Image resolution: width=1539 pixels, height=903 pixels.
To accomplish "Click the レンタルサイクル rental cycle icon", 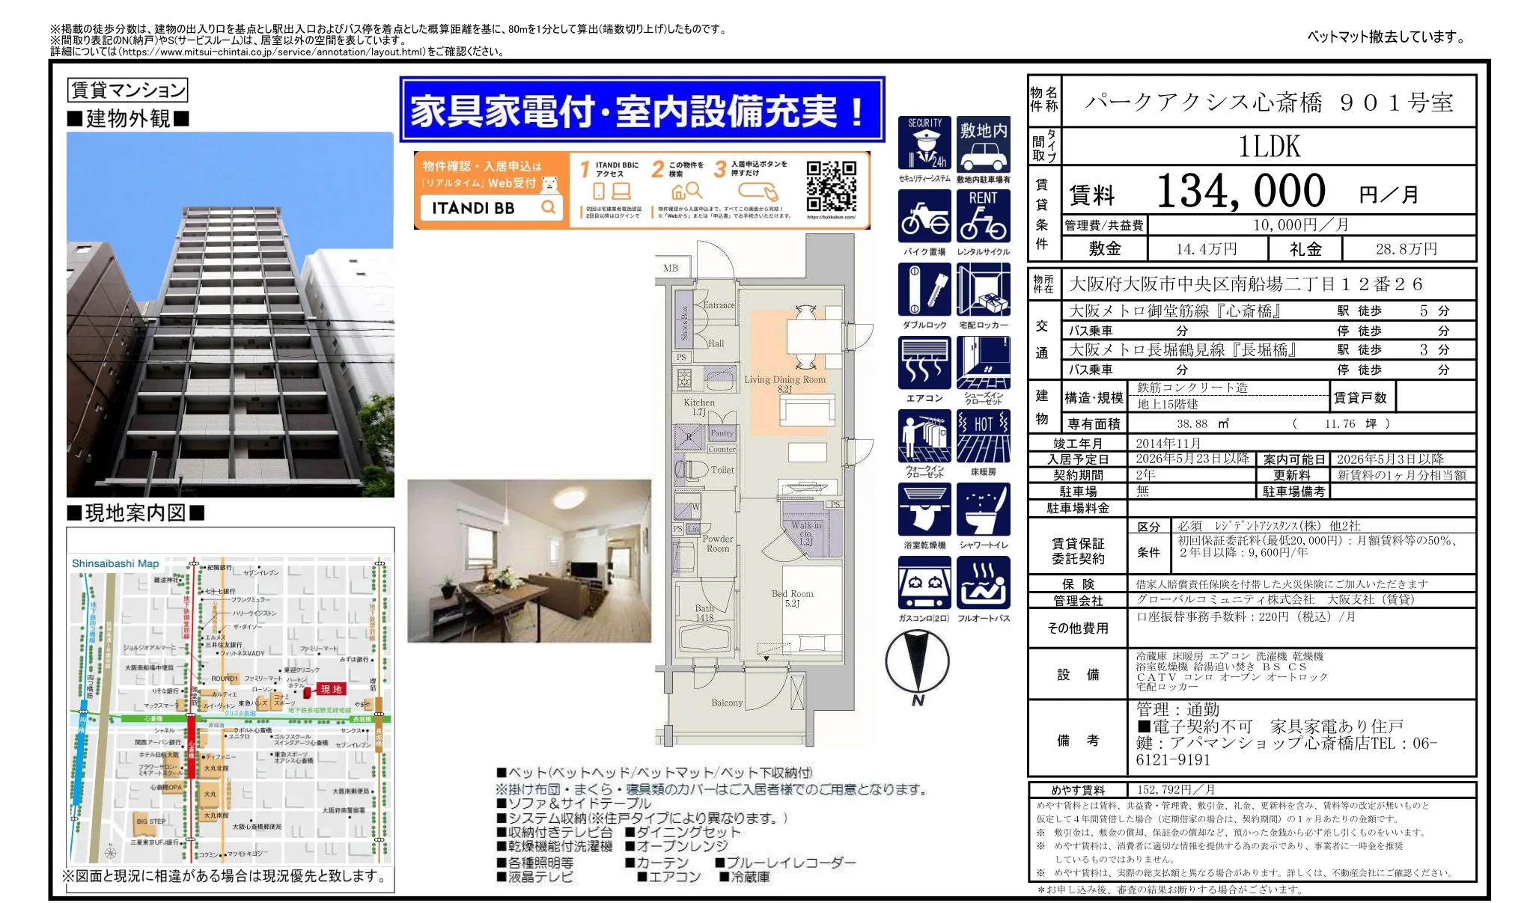I will pyautogui.click(x=981, y=215).
